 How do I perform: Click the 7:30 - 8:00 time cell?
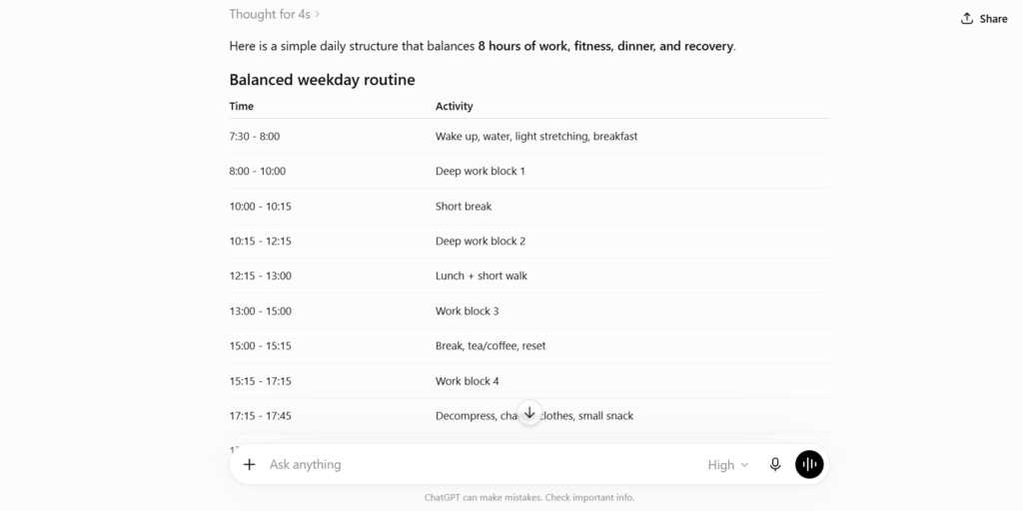point(255,137)
